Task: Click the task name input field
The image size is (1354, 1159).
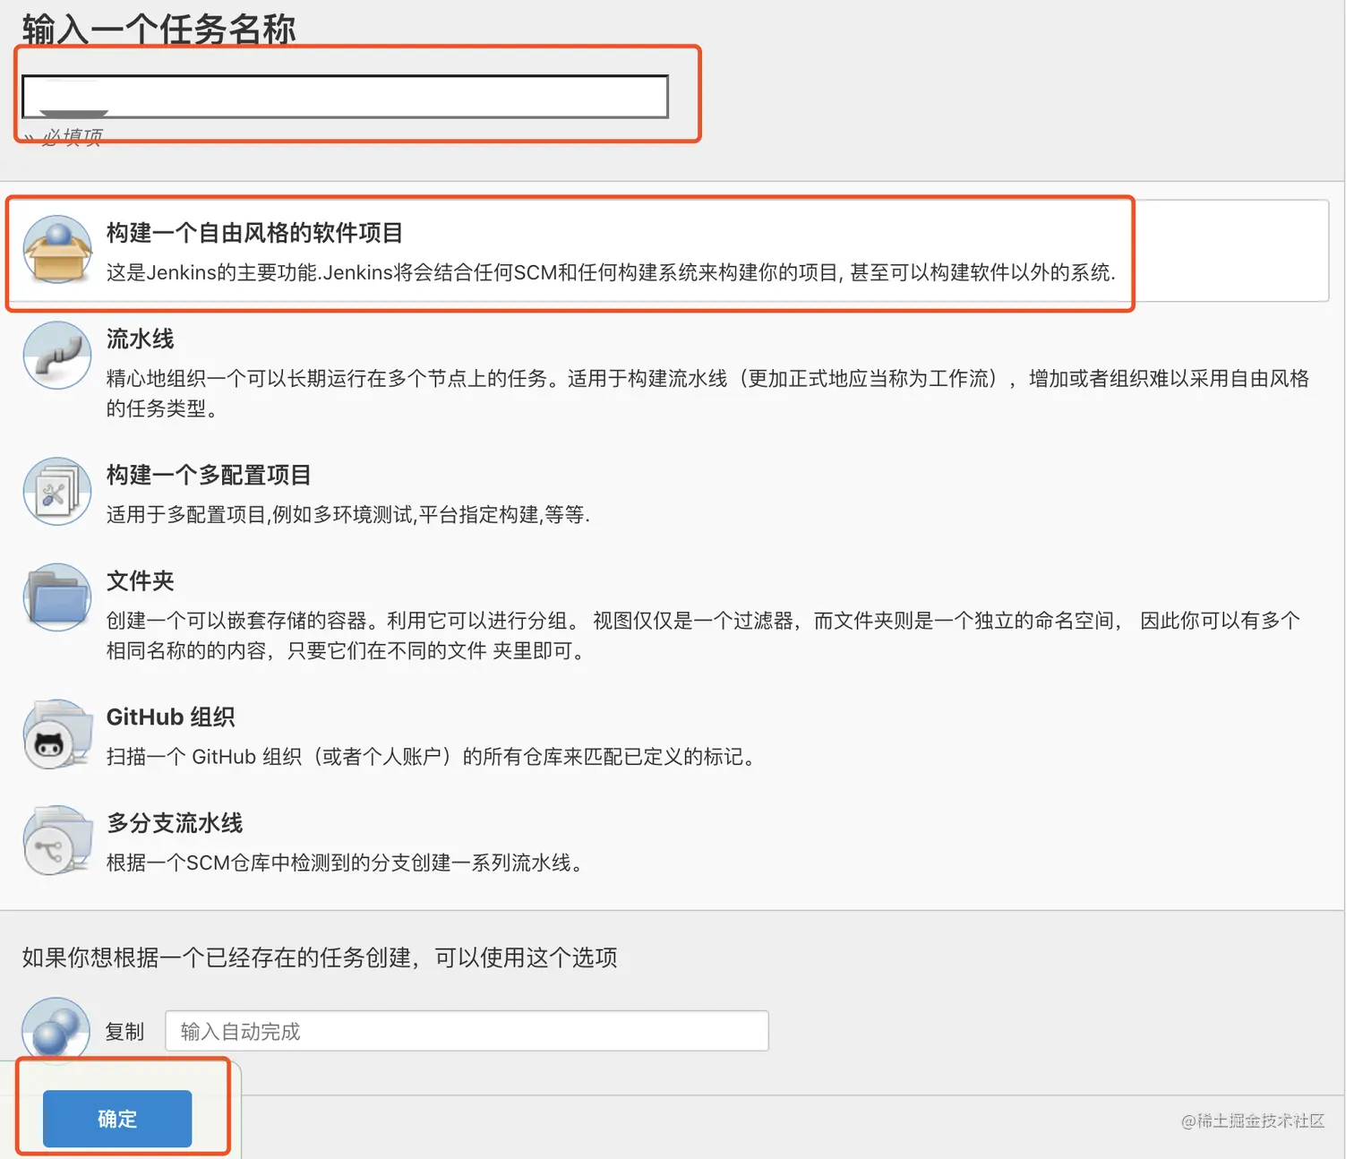Action: (345, 97)
